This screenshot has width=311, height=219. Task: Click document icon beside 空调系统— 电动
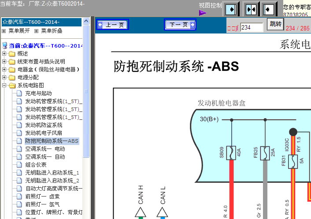[19, 149]
